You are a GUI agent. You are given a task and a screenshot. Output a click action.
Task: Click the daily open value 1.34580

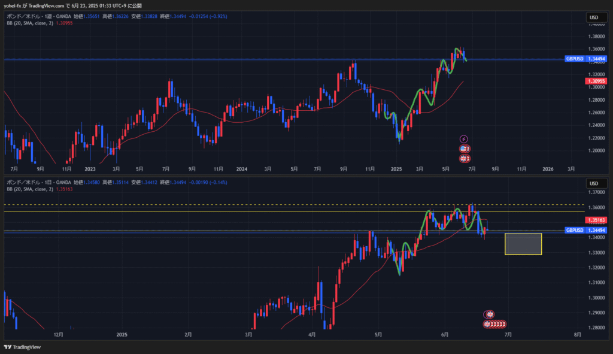[x=92, y=182]
